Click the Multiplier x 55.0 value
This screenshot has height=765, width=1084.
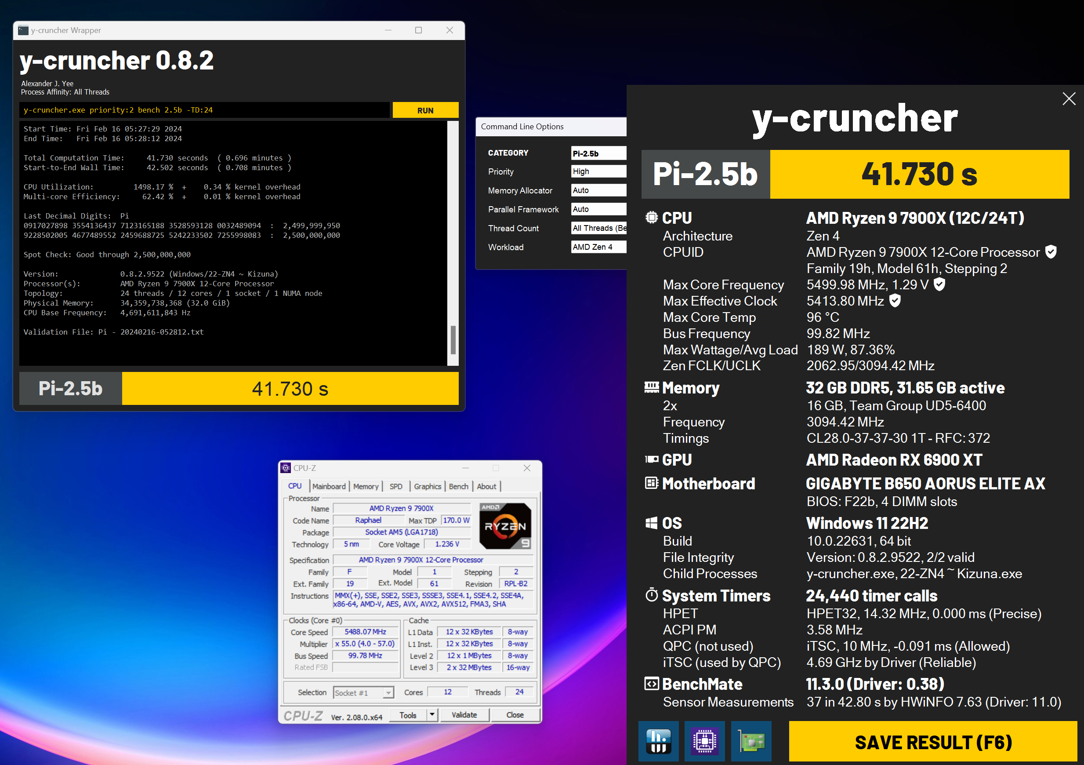point(365,644)
